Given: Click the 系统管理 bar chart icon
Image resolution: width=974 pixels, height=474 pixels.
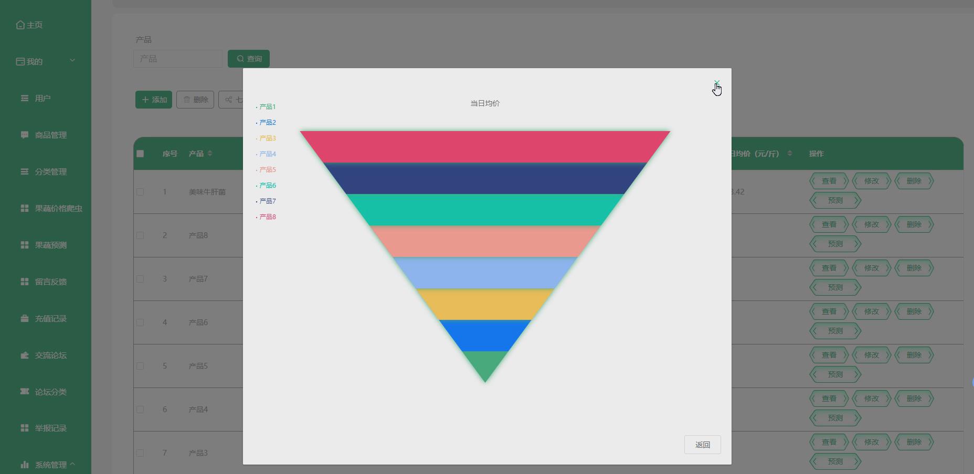Looking at the screenshot, I should (x=25, y=465).
